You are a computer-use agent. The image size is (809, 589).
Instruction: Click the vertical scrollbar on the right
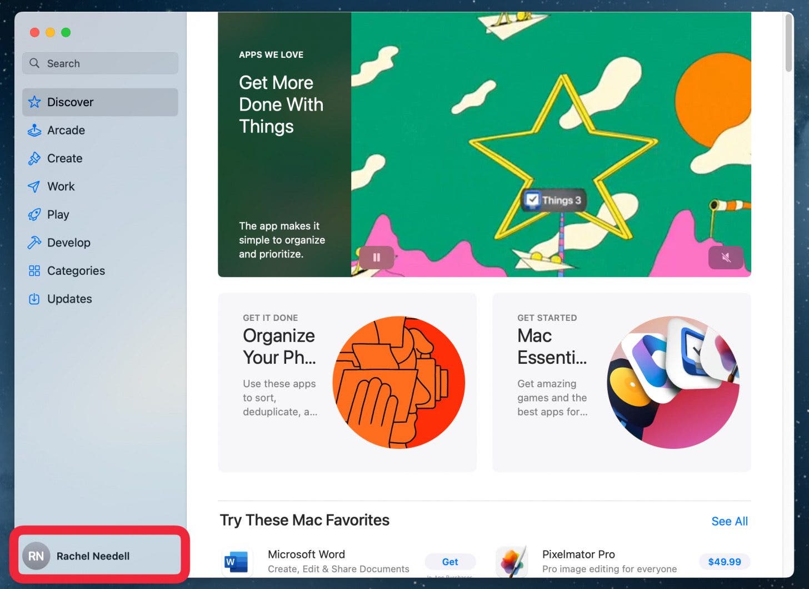[x=788, y=43]
